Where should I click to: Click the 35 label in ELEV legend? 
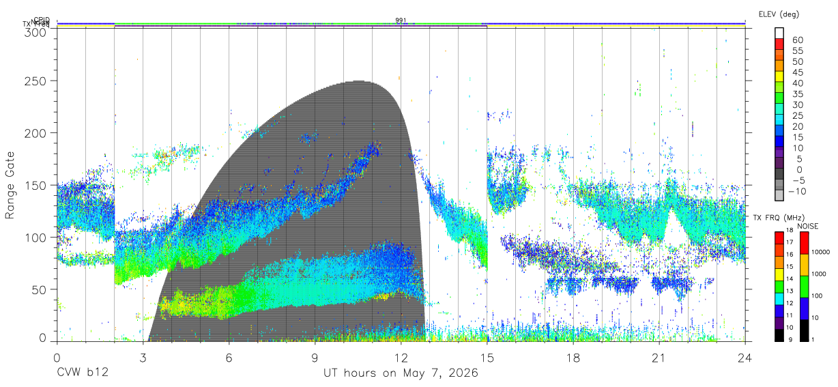pyautogui.click(x=796, y=94)
